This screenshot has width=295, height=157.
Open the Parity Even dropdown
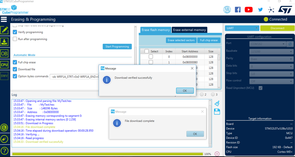tap(271, 59)
